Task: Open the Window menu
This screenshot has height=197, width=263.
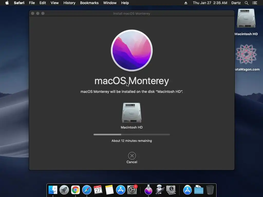Action: 110,3
